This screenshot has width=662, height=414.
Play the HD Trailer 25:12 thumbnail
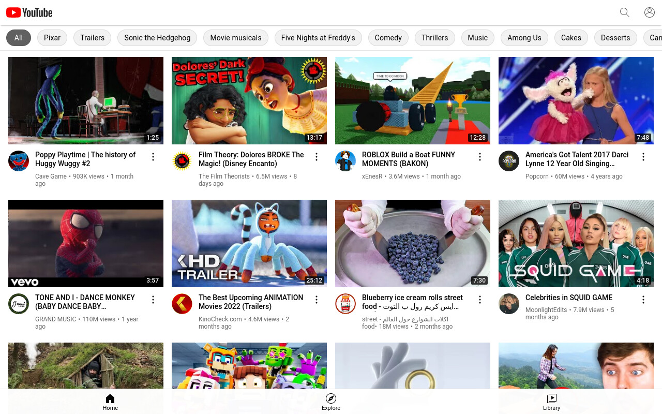tap(249, 243)
